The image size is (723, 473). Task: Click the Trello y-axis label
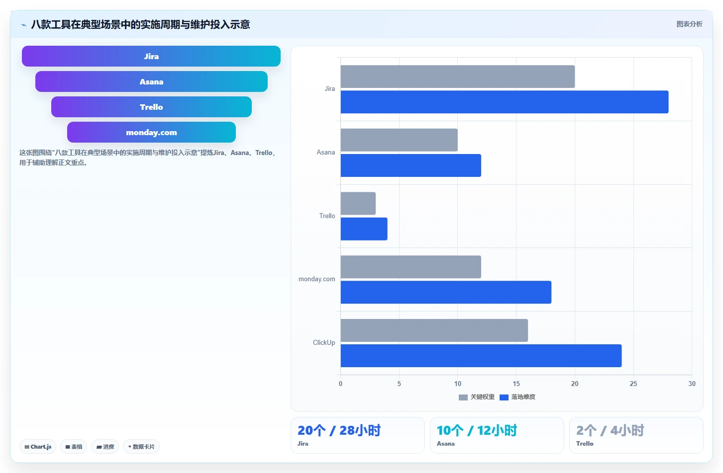pos(327,216)
